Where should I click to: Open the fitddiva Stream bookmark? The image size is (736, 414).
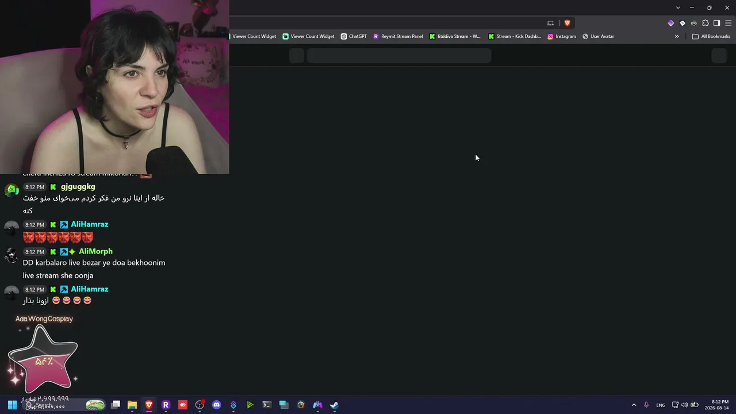click(x=455, y=36)
